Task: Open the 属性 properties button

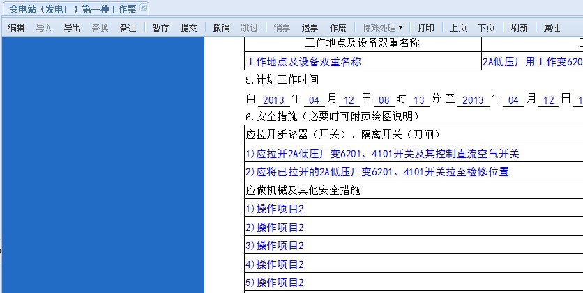Action: coord(552,28)
